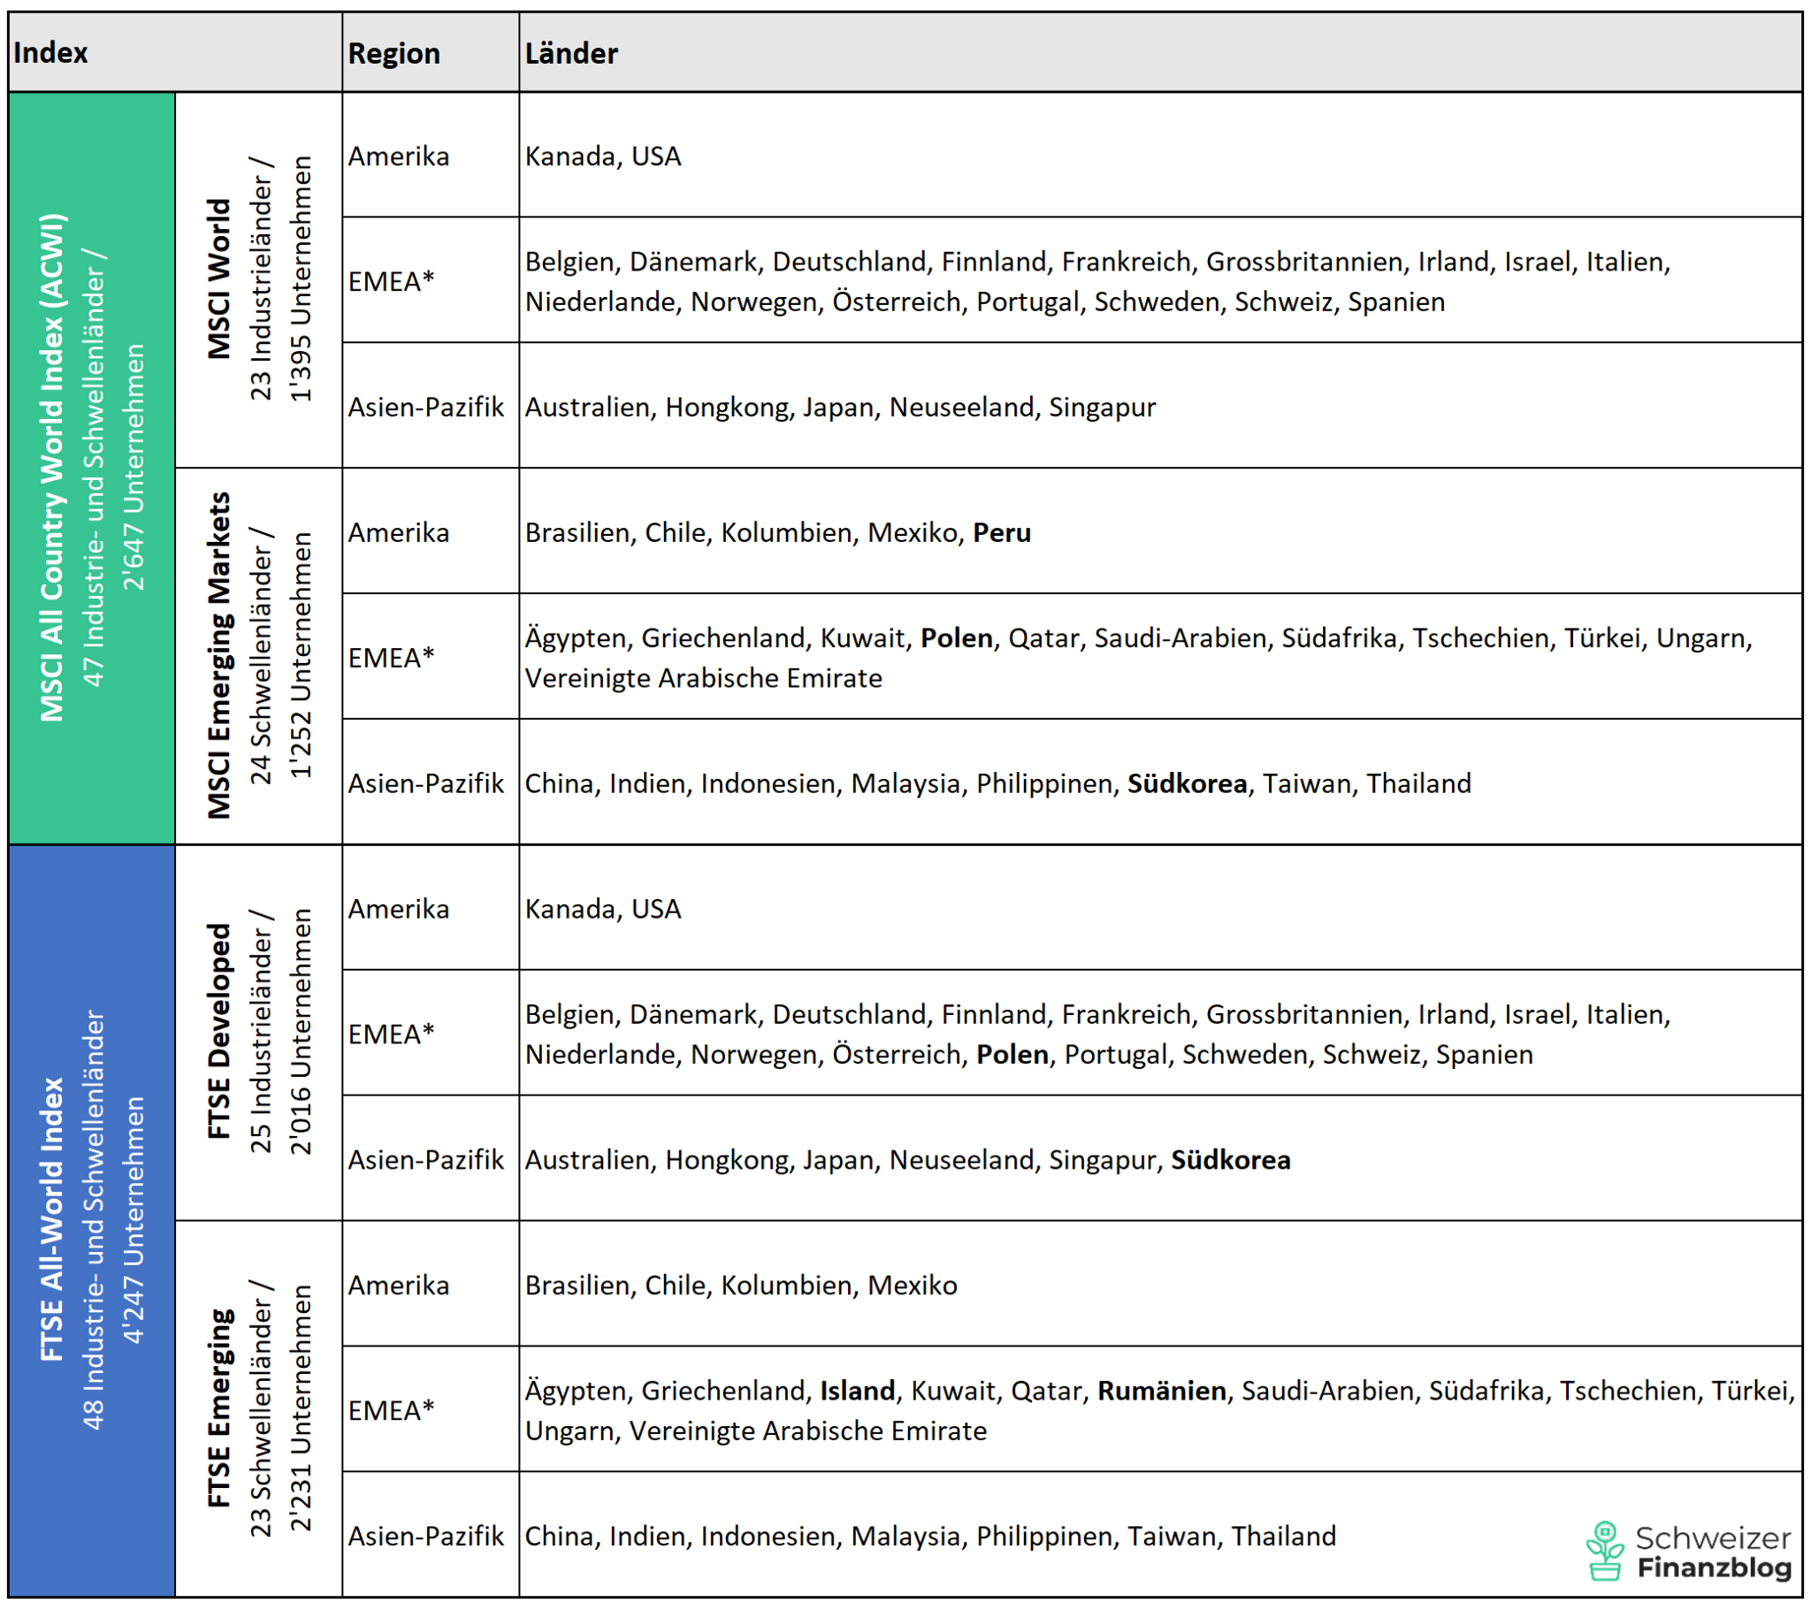The width and height of the screenshot is (1811, 1610).
Task: Select the FTSE Developed sub-index cell
Action: [258, 1033]
